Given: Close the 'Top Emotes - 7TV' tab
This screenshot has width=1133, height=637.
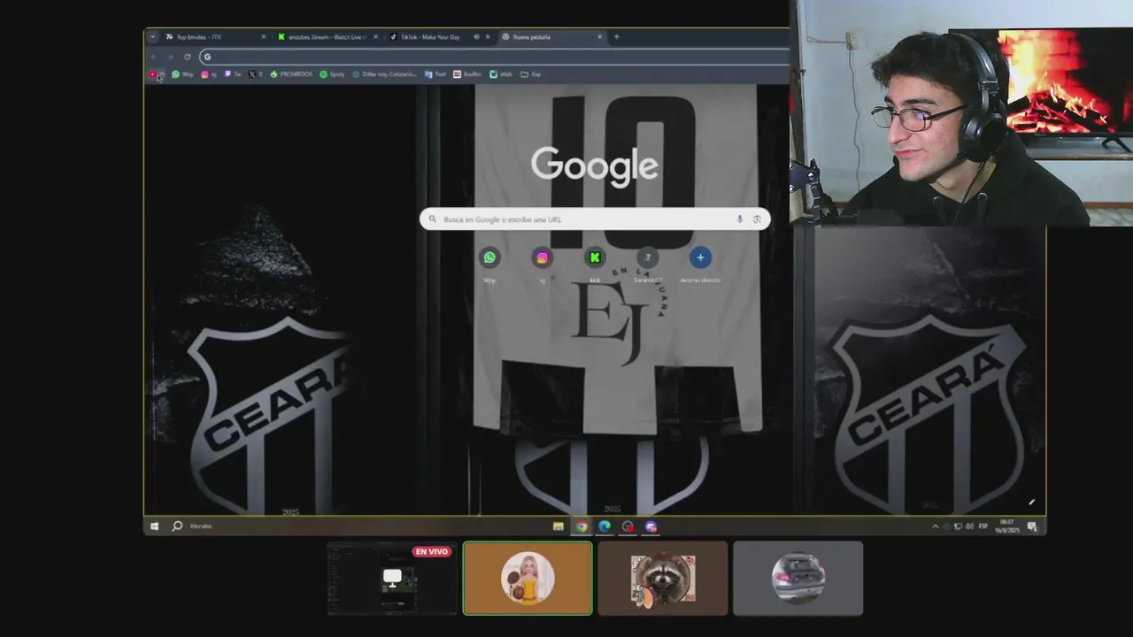Looking at the screenshot, I should pyautogui.click(x=263, y=37).
